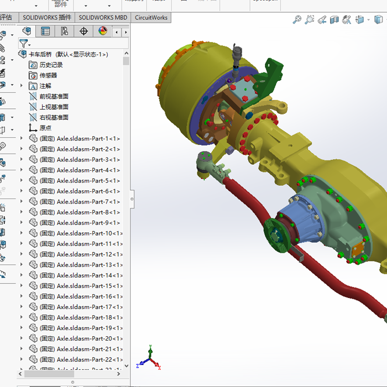Click the horizontal scrollbar thumb
The height and width of the screenshot is (387, 387).
(49, 374)
